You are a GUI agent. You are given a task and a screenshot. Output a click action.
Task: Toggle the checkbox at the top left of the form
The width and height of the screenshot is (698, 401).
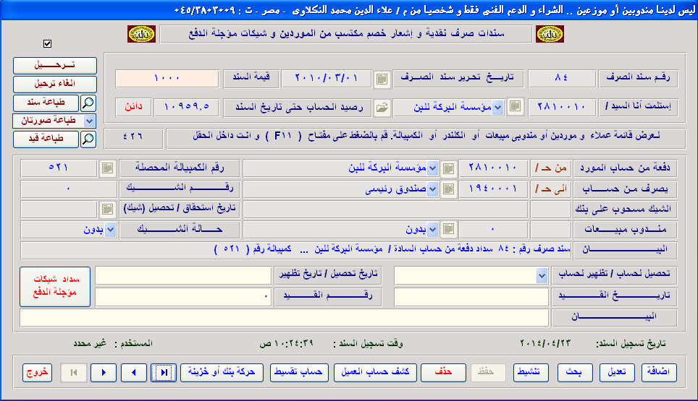[48, 44]
